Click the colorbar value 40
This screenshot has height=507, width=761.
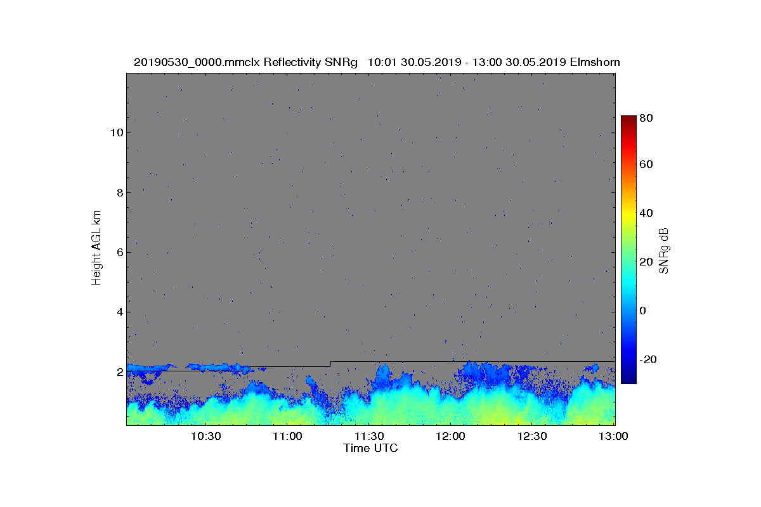(647, 213)
